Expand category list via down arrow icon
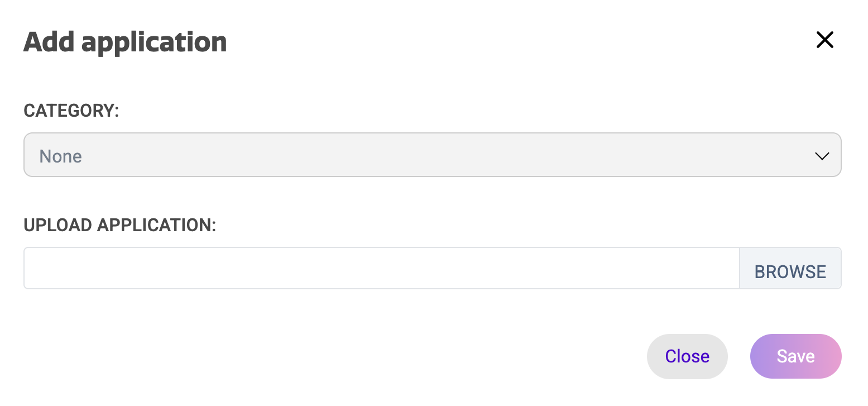 click(822, 156)
